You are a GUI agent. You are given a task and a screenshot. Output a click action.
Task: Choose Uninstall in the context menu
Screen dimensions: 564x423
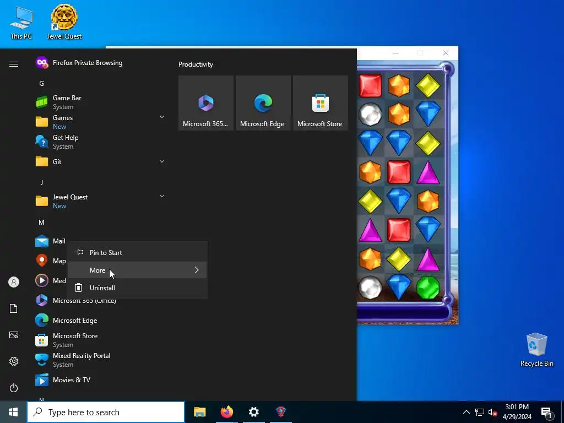coord(137,288)
